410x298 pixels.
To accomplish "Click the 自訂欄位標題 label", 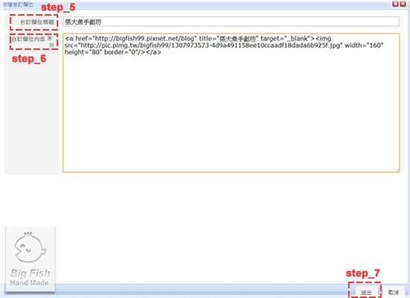I will (x=37, y=22).
